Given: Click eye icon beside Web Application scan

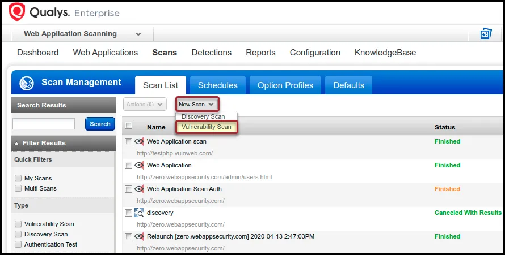Looking at the screenshot, I should click(x=139, y=141).
